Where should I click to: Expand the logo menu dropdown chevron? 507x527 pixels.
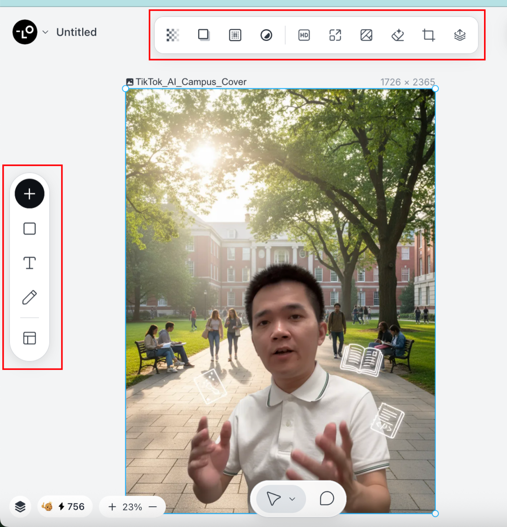(x=46, y=32)
